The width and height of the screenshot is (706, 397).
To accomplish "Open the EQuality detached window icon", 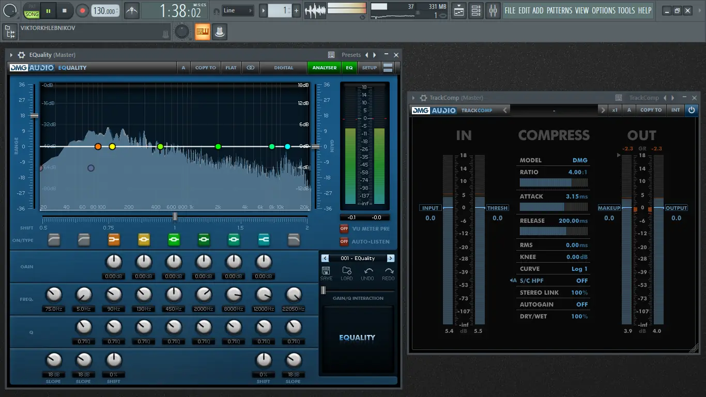I will pos(331,55).
